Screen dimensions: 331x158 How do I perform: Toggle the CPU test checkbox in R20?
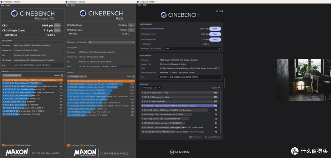point(62,25)
